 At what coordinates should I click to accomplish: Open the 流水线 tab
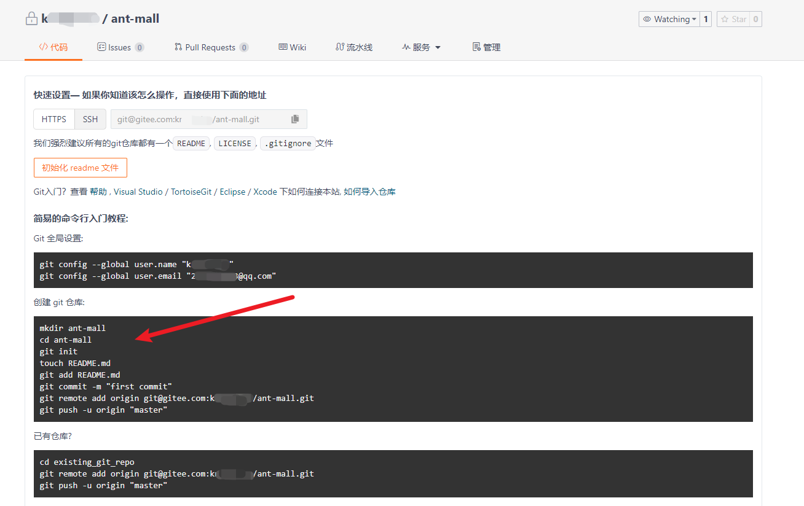354,47
